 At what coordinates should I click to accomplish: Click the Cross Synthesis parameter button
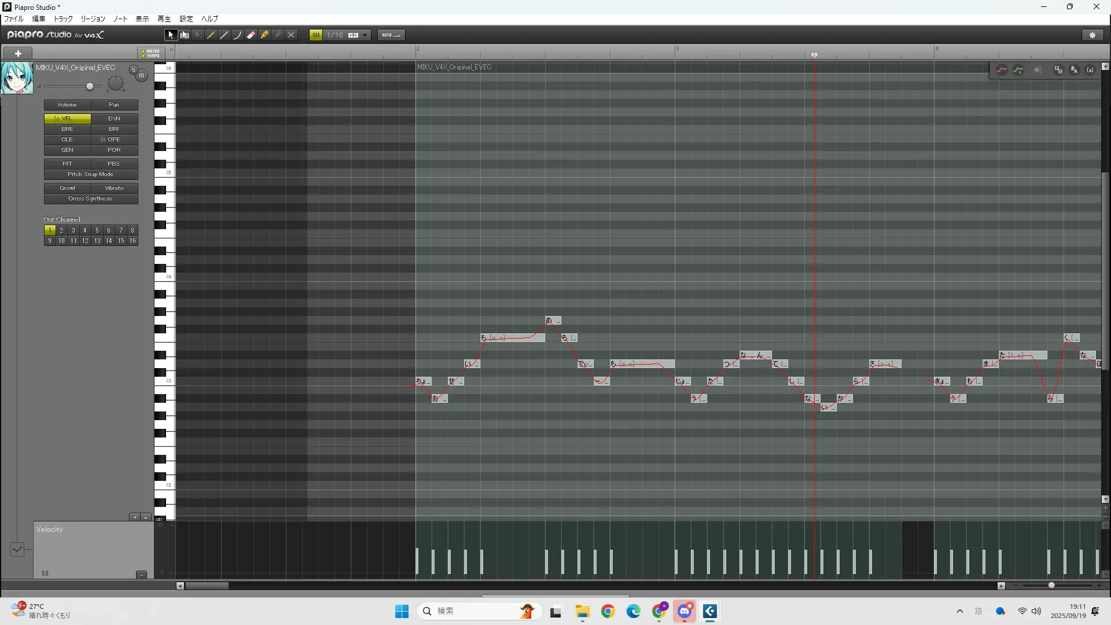coord(91,198)
